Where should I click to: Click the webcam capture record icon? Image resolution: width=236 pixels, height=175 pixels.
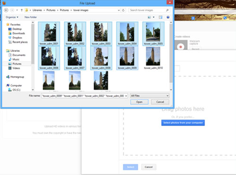pos(181,47)
